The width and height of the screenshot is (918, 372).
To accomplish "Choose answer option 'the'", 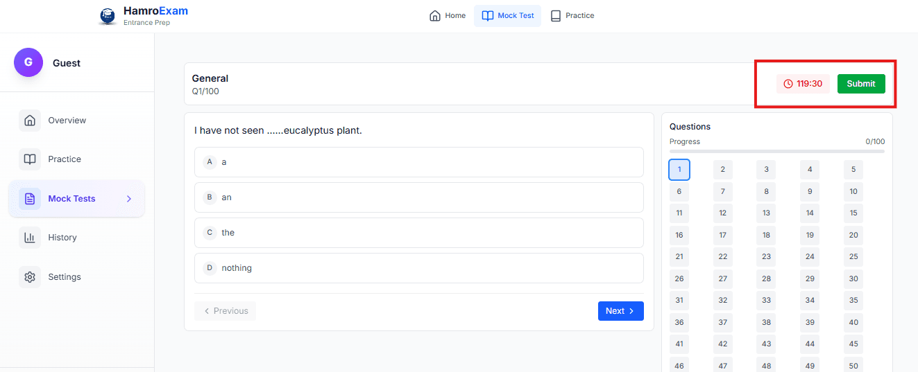I will 419,233.
